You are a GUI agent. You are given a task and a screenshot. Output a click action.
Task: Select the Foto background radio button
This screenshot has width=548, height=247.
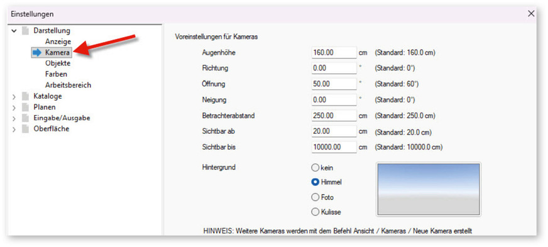315,197
